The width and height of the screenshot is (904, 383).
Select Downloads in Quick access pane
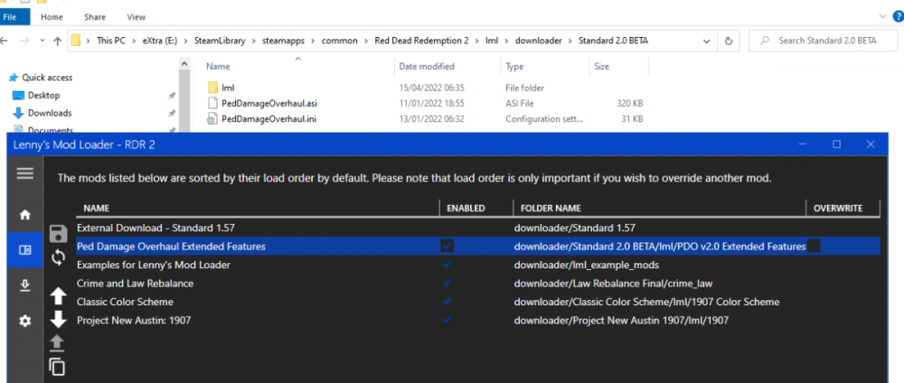point(50,113)
